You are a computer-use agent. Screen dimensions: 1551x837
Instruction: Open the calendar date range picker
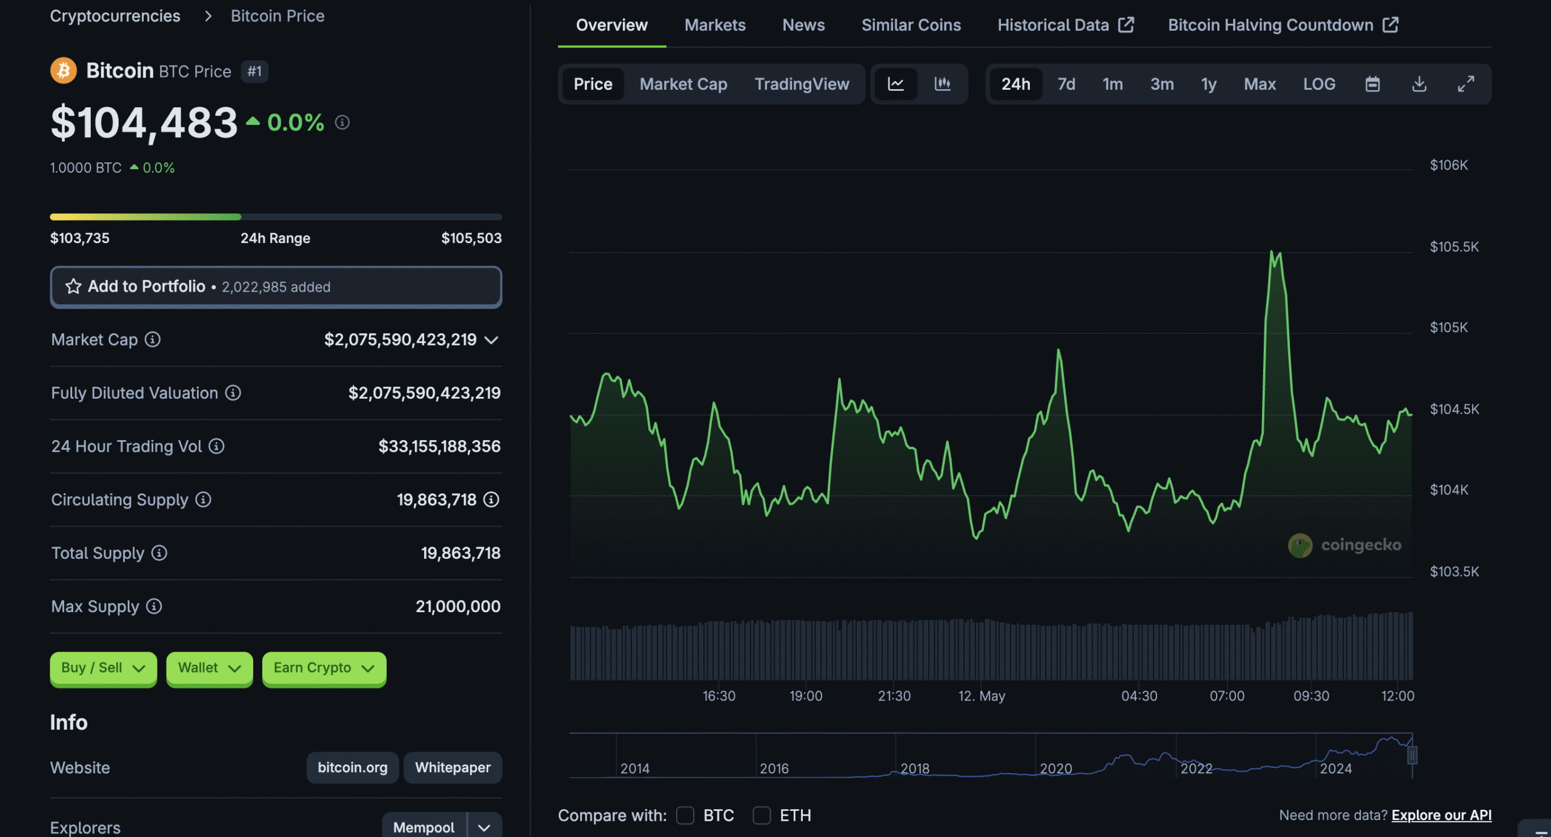coord(1372,84)
